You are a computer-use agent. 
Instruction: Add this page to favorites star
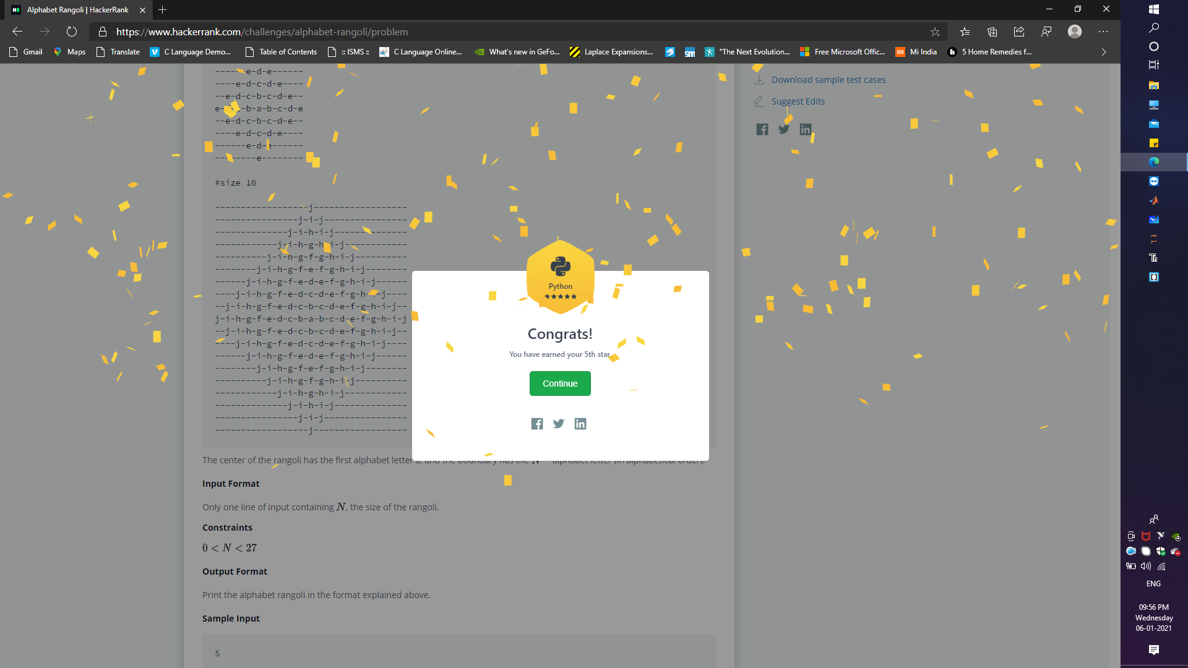[935, 32]
